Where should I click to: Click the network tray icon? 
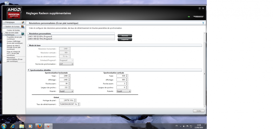(191, 126)
